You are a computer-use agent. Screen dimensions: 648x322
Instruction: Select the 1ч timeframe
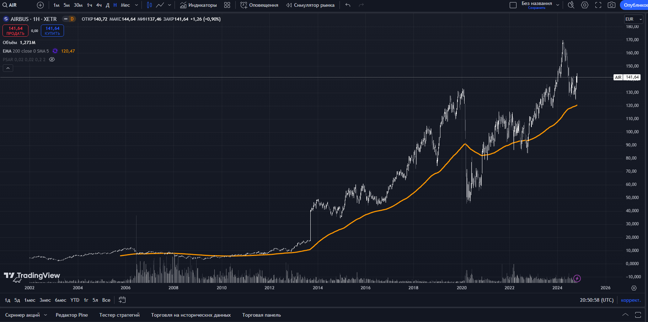90,5
